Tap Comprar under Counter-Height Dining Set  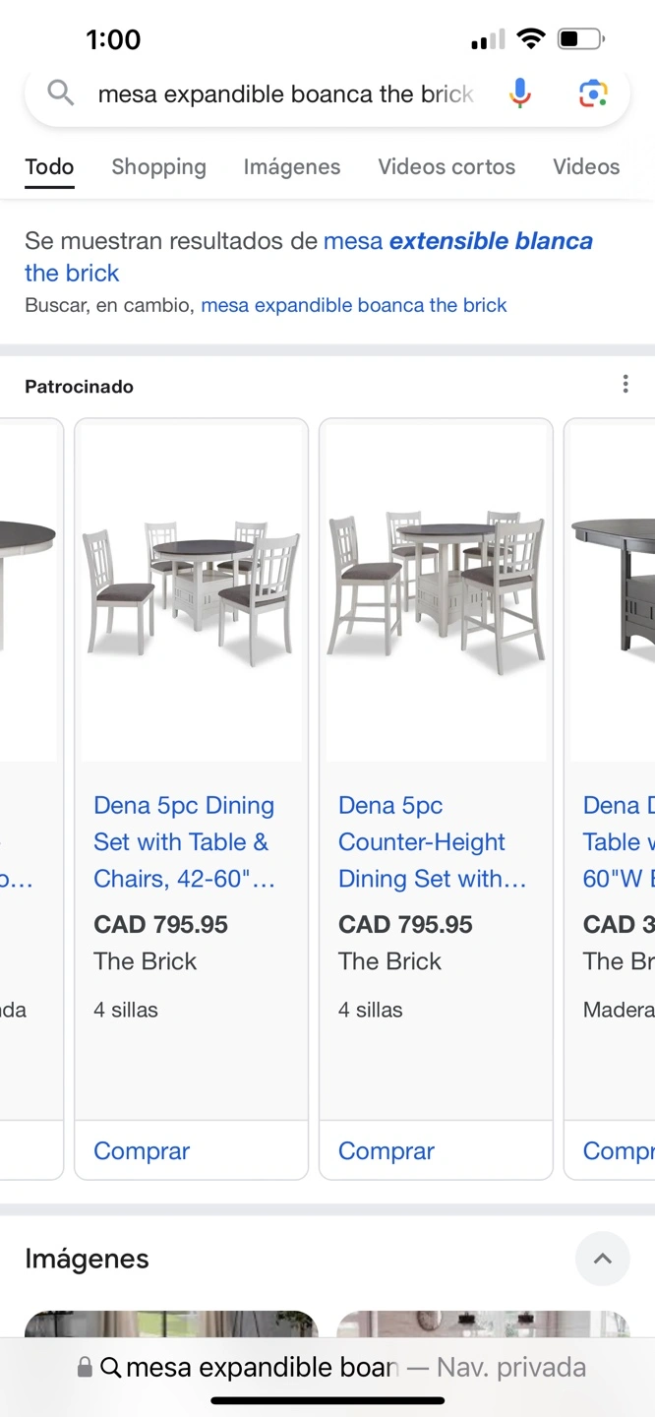(x=387, y=1150)
